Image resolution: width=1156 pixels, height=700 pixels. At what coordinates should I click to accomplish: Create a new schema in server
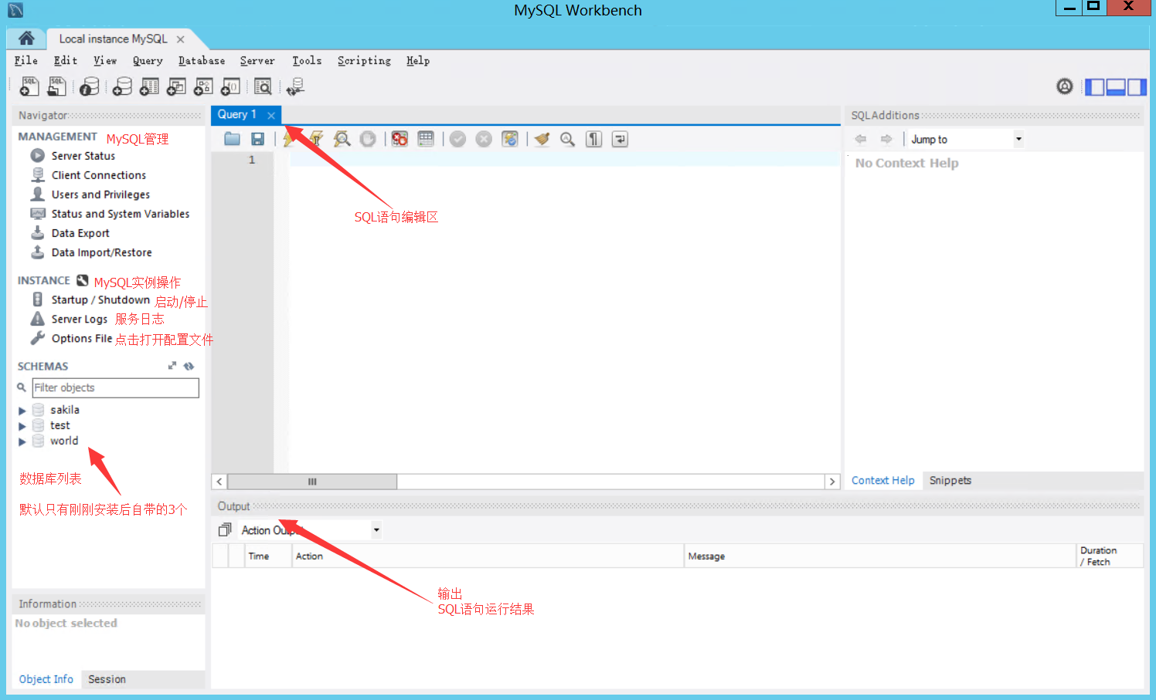coord(122,86)
